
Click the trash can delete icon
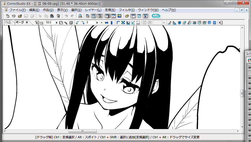(58, 16)
